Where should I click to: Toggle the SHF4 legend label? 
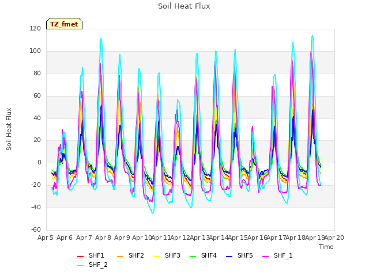point(209,255)
